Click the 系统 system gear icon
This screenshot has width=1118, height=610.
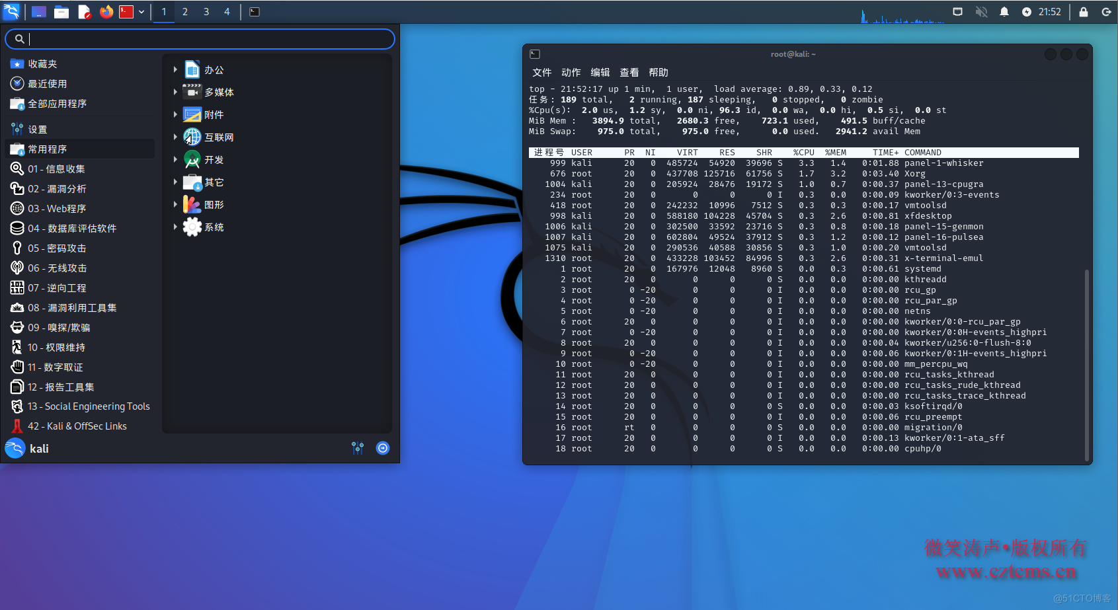[x=192, y=227]
